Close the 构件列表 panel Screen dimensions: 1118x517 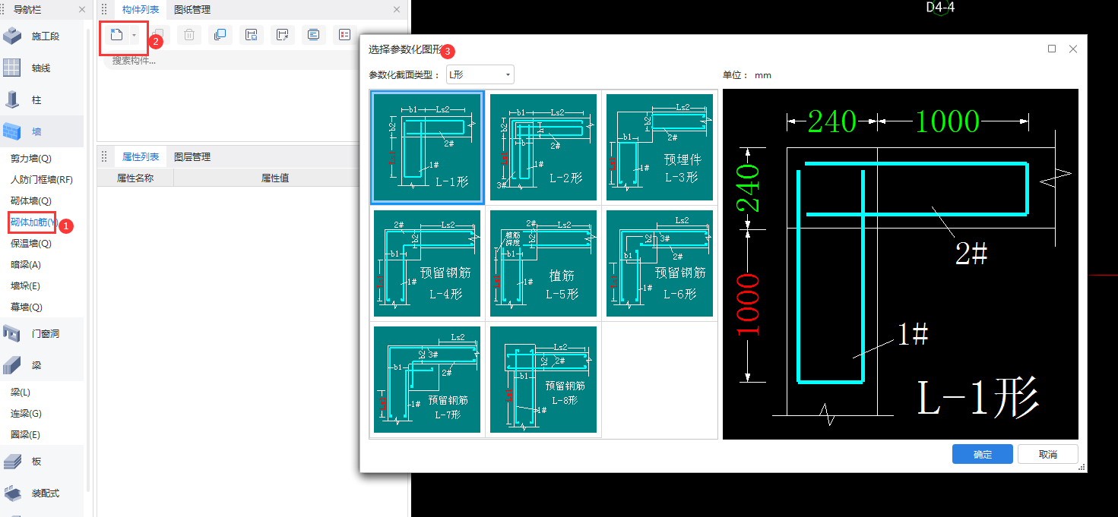coord(396,10)
